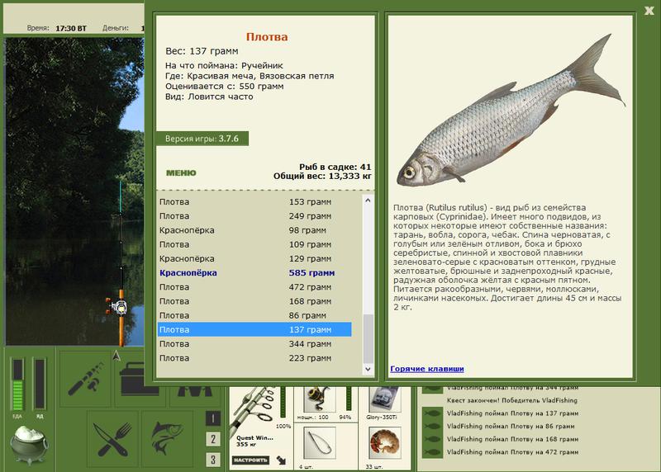Image resolution: width=661 pixels, height=472 pixels.
Task: Click the НАСТРОИТЬ button
Action: (251, 460)
